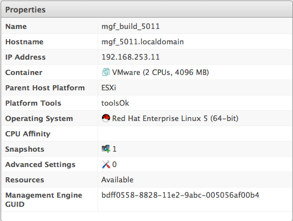Click the mgf_build_5011 name value
This screenshot has height=221, width=293.
(131, 26)
